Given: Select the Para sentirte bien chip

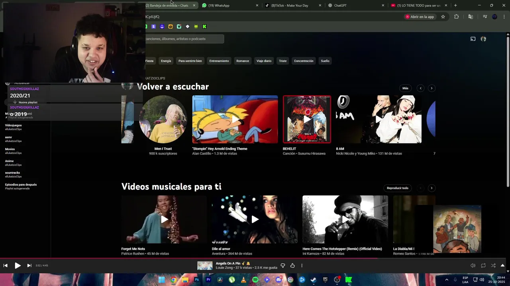Looking at the screenshot, I should click(190, 61).
